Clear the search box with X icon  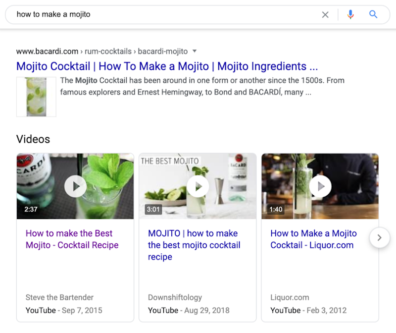[325, 15]
